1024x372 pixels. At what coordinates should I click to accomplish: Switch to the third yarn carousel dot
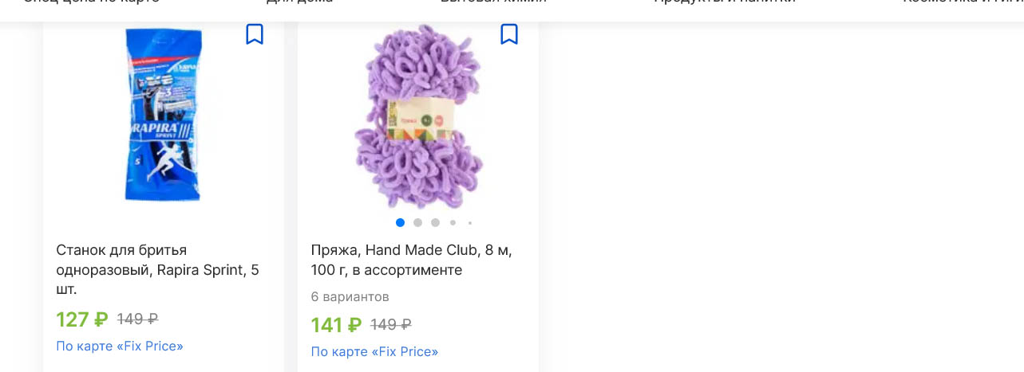435,223
